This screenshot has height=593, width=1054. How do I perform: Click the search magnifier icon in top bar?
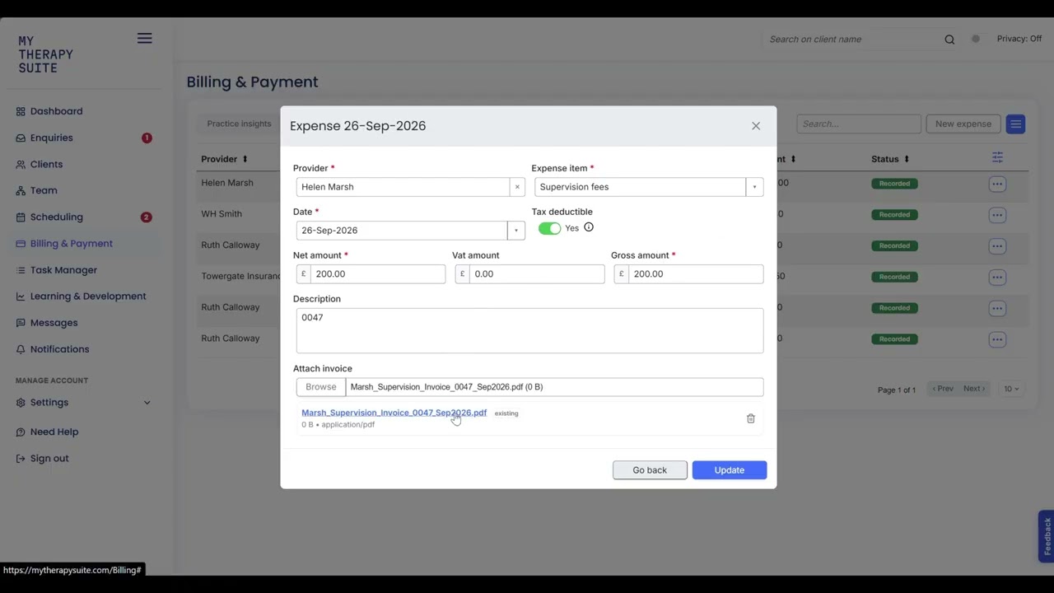[949, 40]
